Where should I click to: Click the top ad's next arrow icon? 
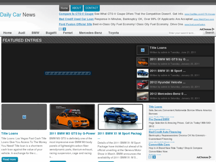[64, 29]
